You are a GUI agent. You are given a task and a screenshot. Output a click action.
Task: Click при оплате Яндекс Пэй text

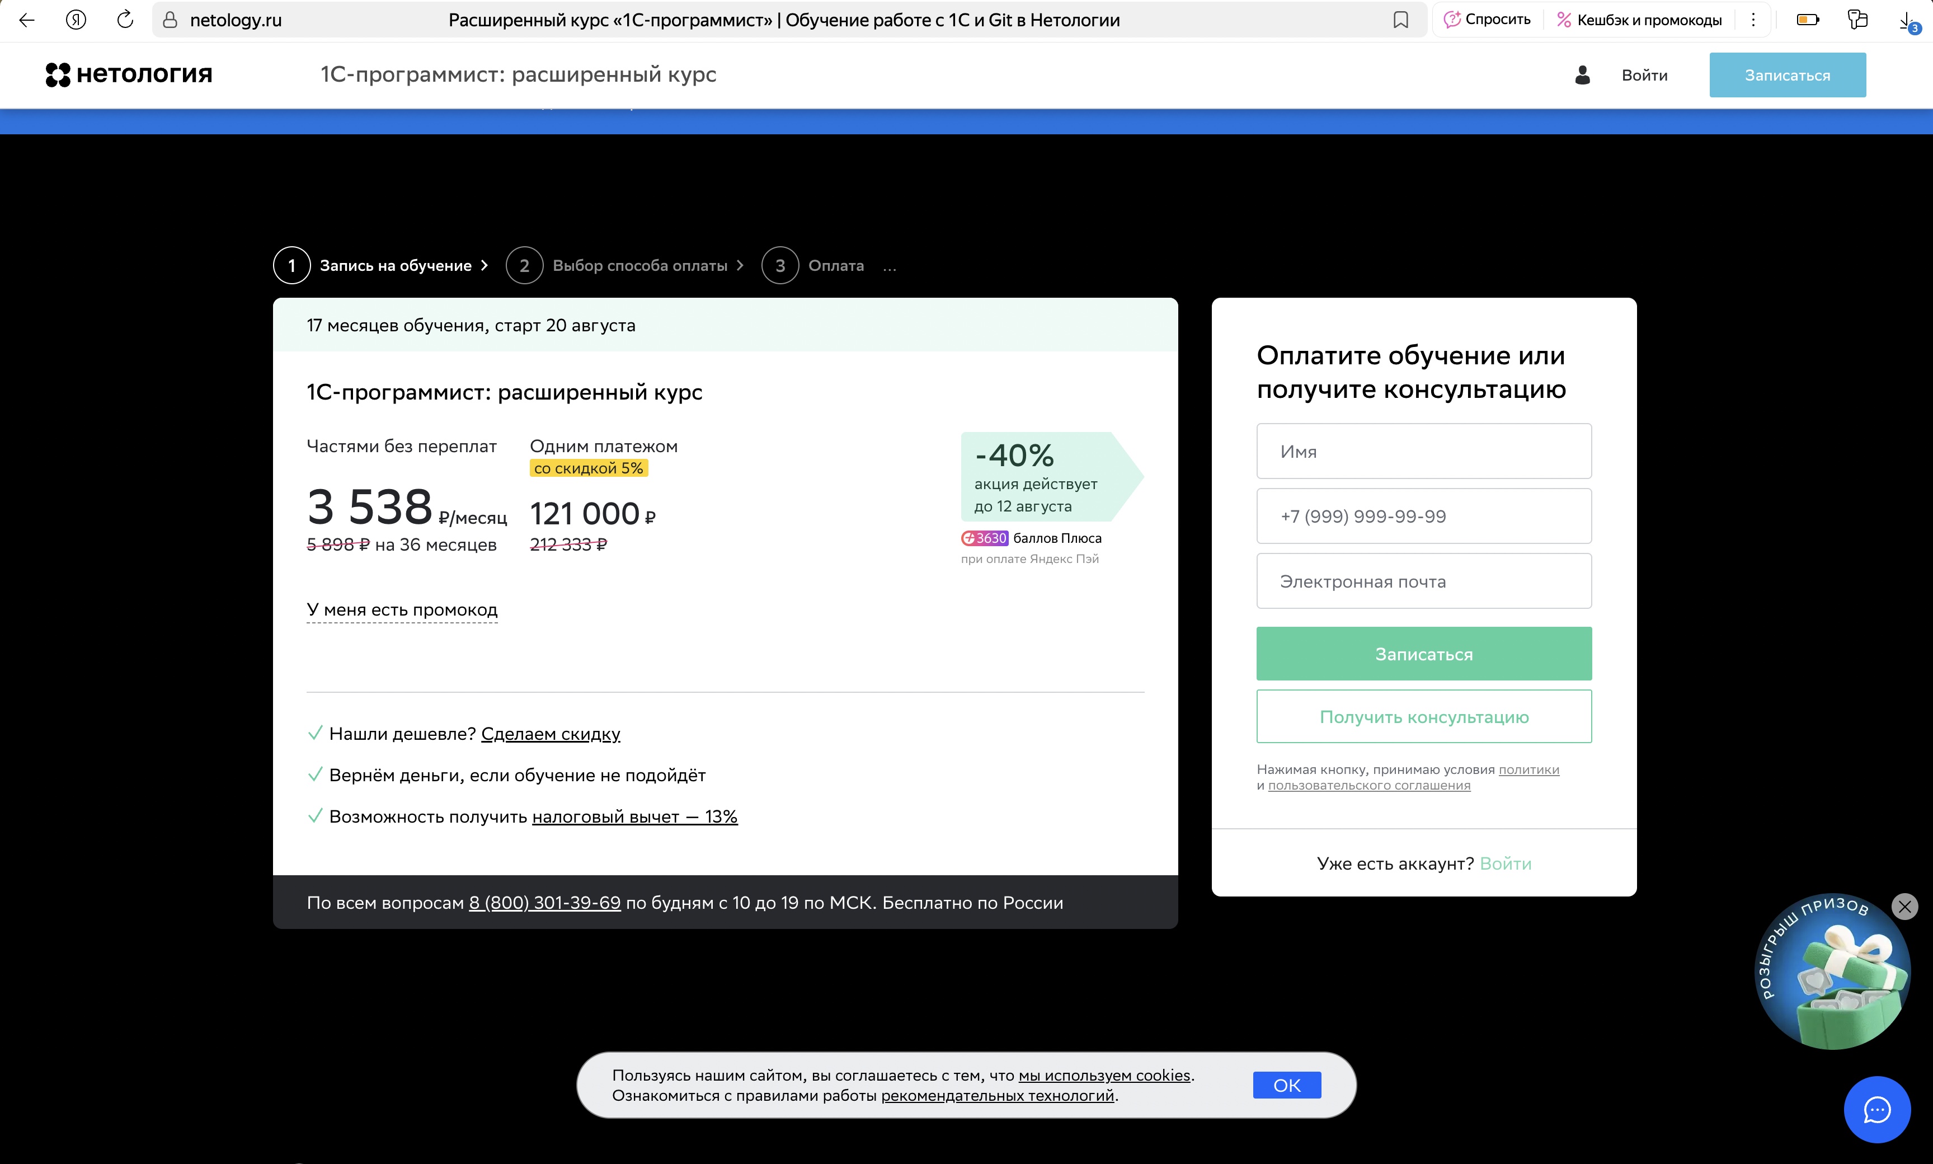tap(1029, 559)
